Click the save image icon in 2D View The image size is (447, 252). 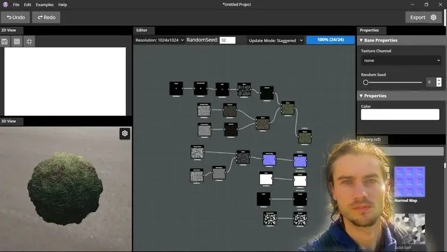(x=5, y=41)
